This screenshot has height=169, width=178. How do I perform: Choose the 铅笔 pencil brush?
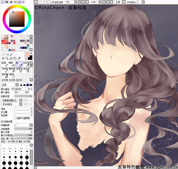coord(5,64)
